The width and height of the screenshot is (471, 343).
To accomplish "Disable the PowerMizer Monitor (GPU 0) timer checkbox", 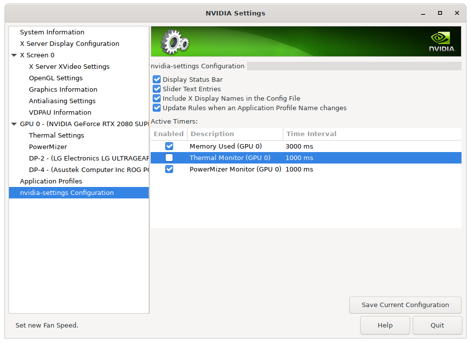I will pos(169,169).
